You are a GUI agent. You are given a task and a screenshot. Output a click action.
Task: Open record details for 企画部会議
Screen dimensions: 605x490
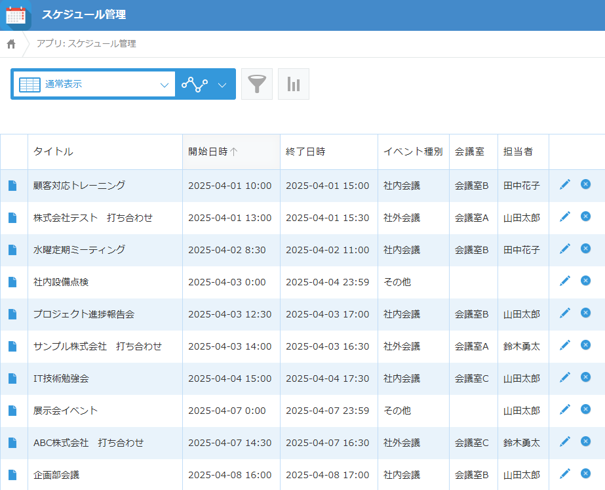click(x=12, y=474)
